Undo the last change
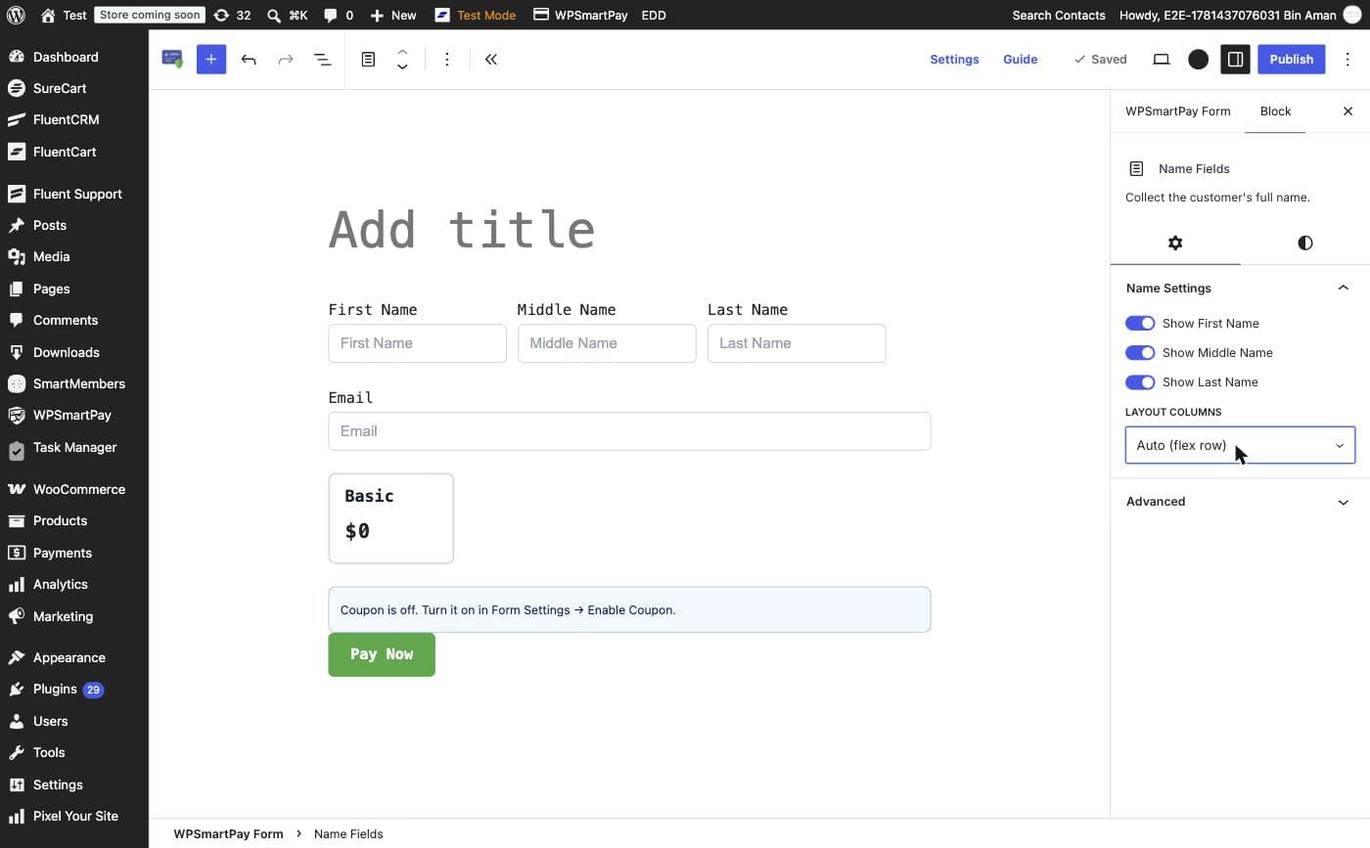This screenshot has height=848, width=1370. pyautogui.click(x=249, y=59)
